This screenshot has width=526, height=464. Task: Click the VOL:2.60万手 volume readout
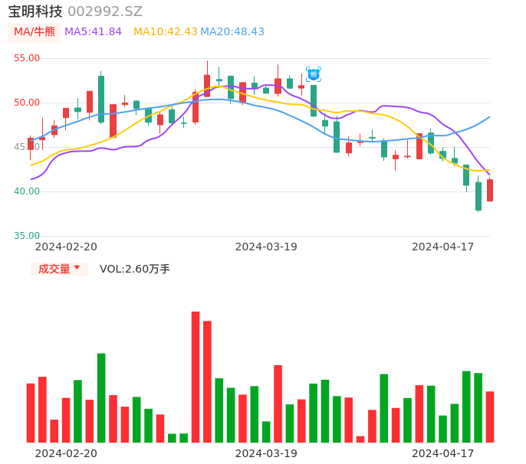click(x=134, y=269)
